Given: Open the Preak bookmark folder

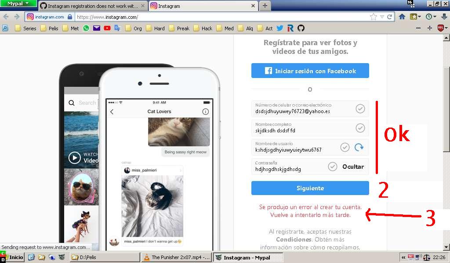Looking at the screenshot, I should click(179, 28).
